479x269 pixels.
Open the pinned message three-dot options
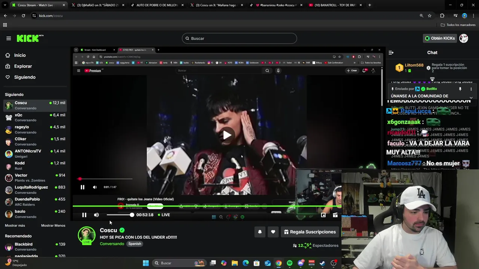click(x=471, y=89)
